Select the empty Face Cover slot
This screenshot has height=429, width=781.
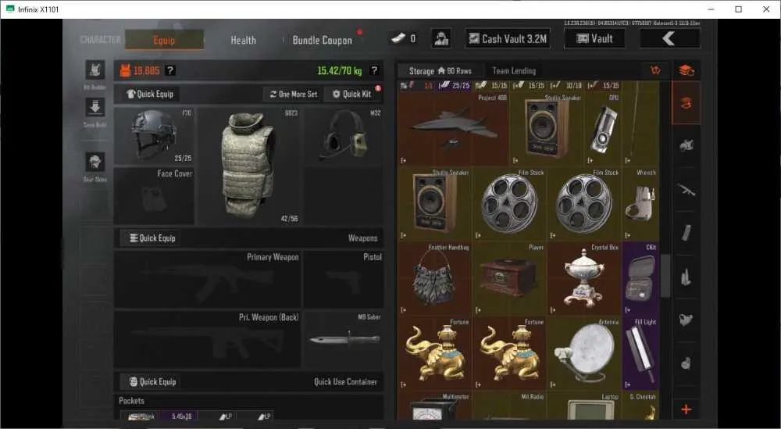click(x=155, y=196)
